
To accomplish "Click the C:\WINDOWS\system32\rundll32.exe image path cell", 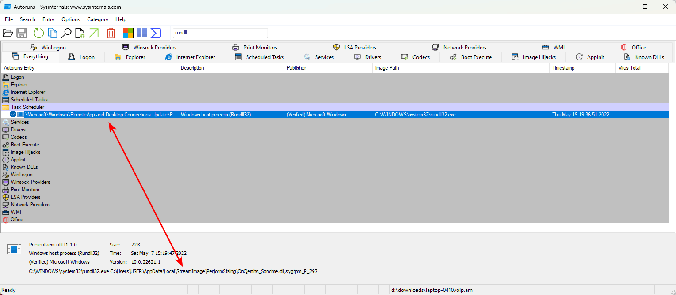I will click(x=461, y=115).
